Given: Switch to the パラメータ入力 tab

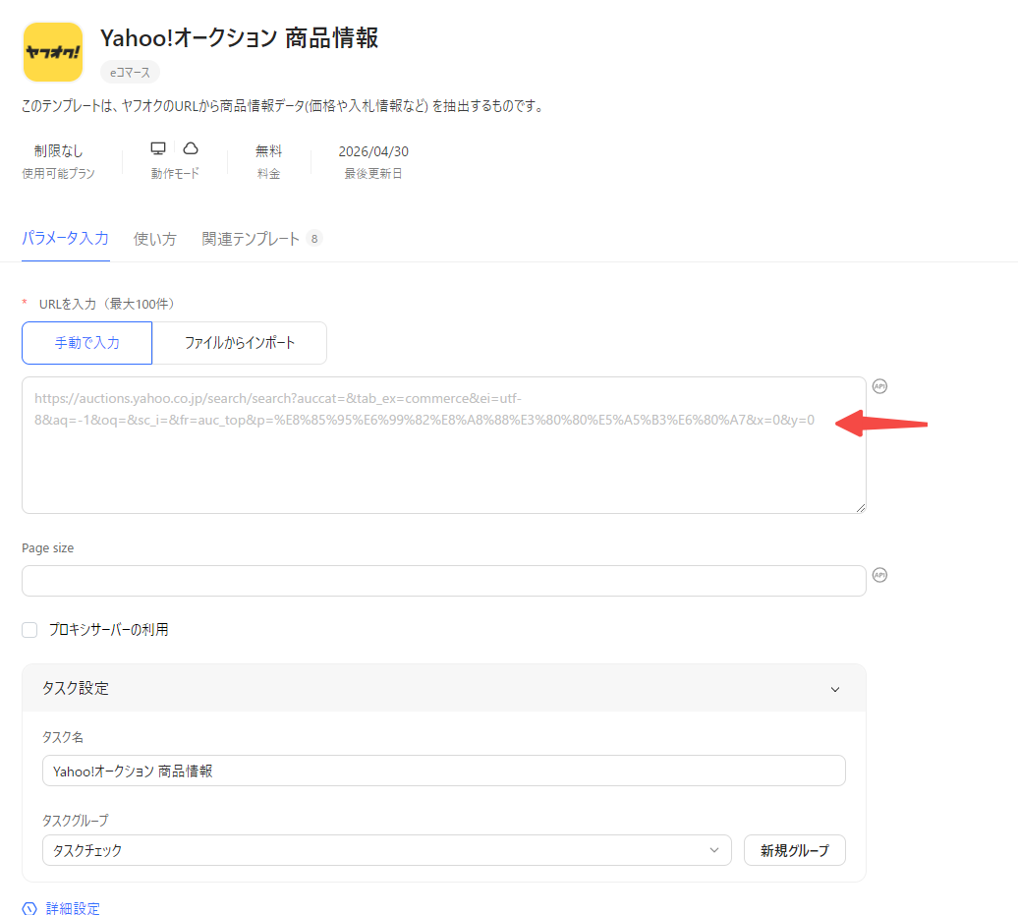Looking at the screenshot, I should 65,238.
